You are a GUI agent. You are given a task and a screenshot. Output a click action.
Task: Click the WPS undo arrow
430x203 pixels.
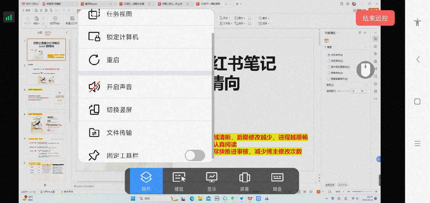click(56, 10)
